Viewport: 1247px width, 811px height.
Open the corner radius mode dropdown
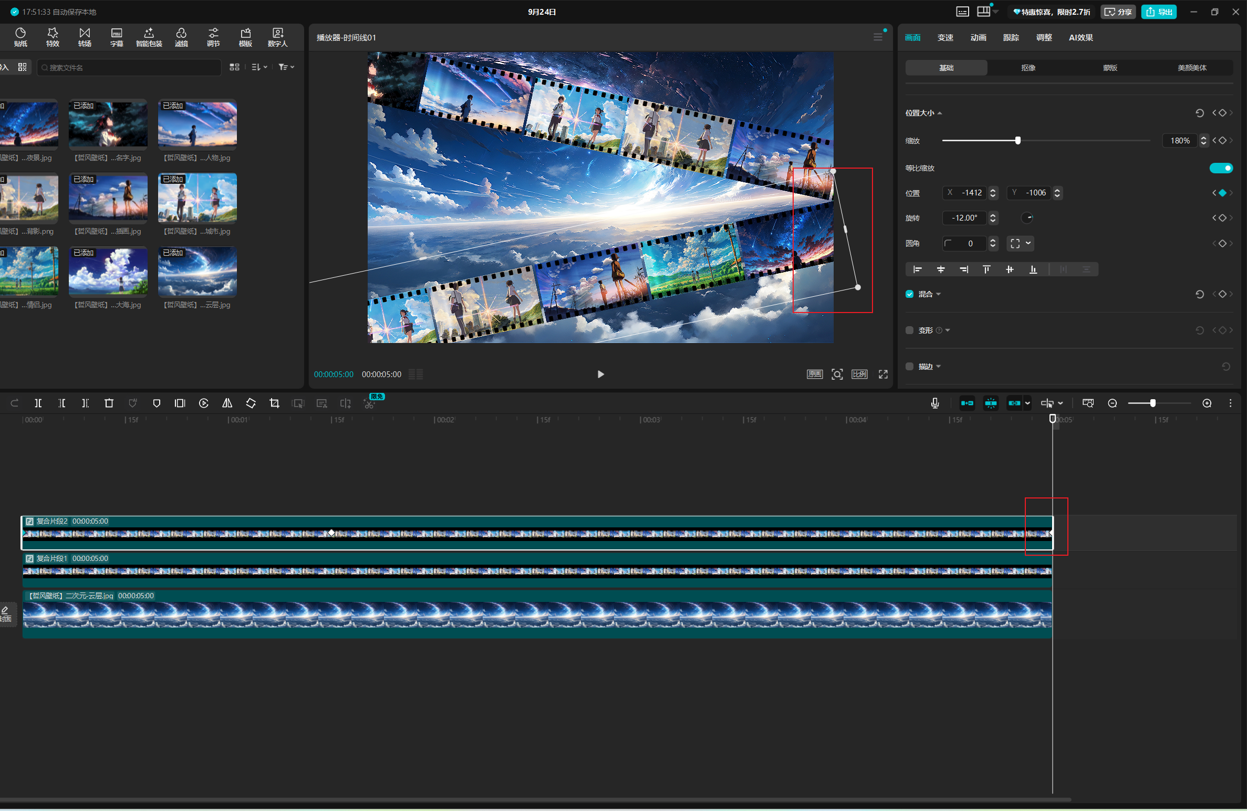point(1021,243)
